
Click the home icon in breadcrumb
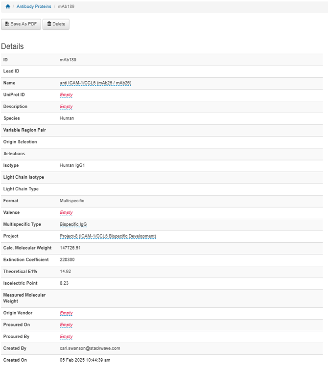[8, 7]
